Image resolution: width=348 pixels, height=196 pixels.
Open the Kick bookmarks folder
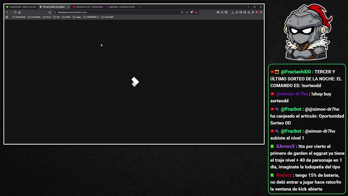click(57, 17)
